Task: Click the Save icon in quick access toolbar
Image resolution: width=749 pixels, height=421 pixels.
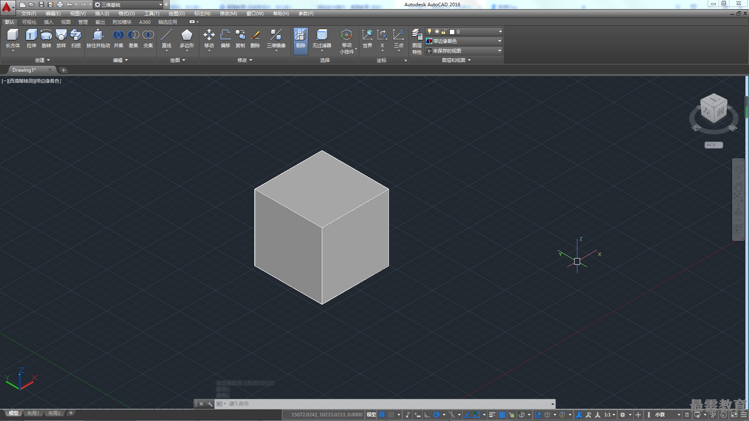Action: pyautogui.click(x=41, y=5)
